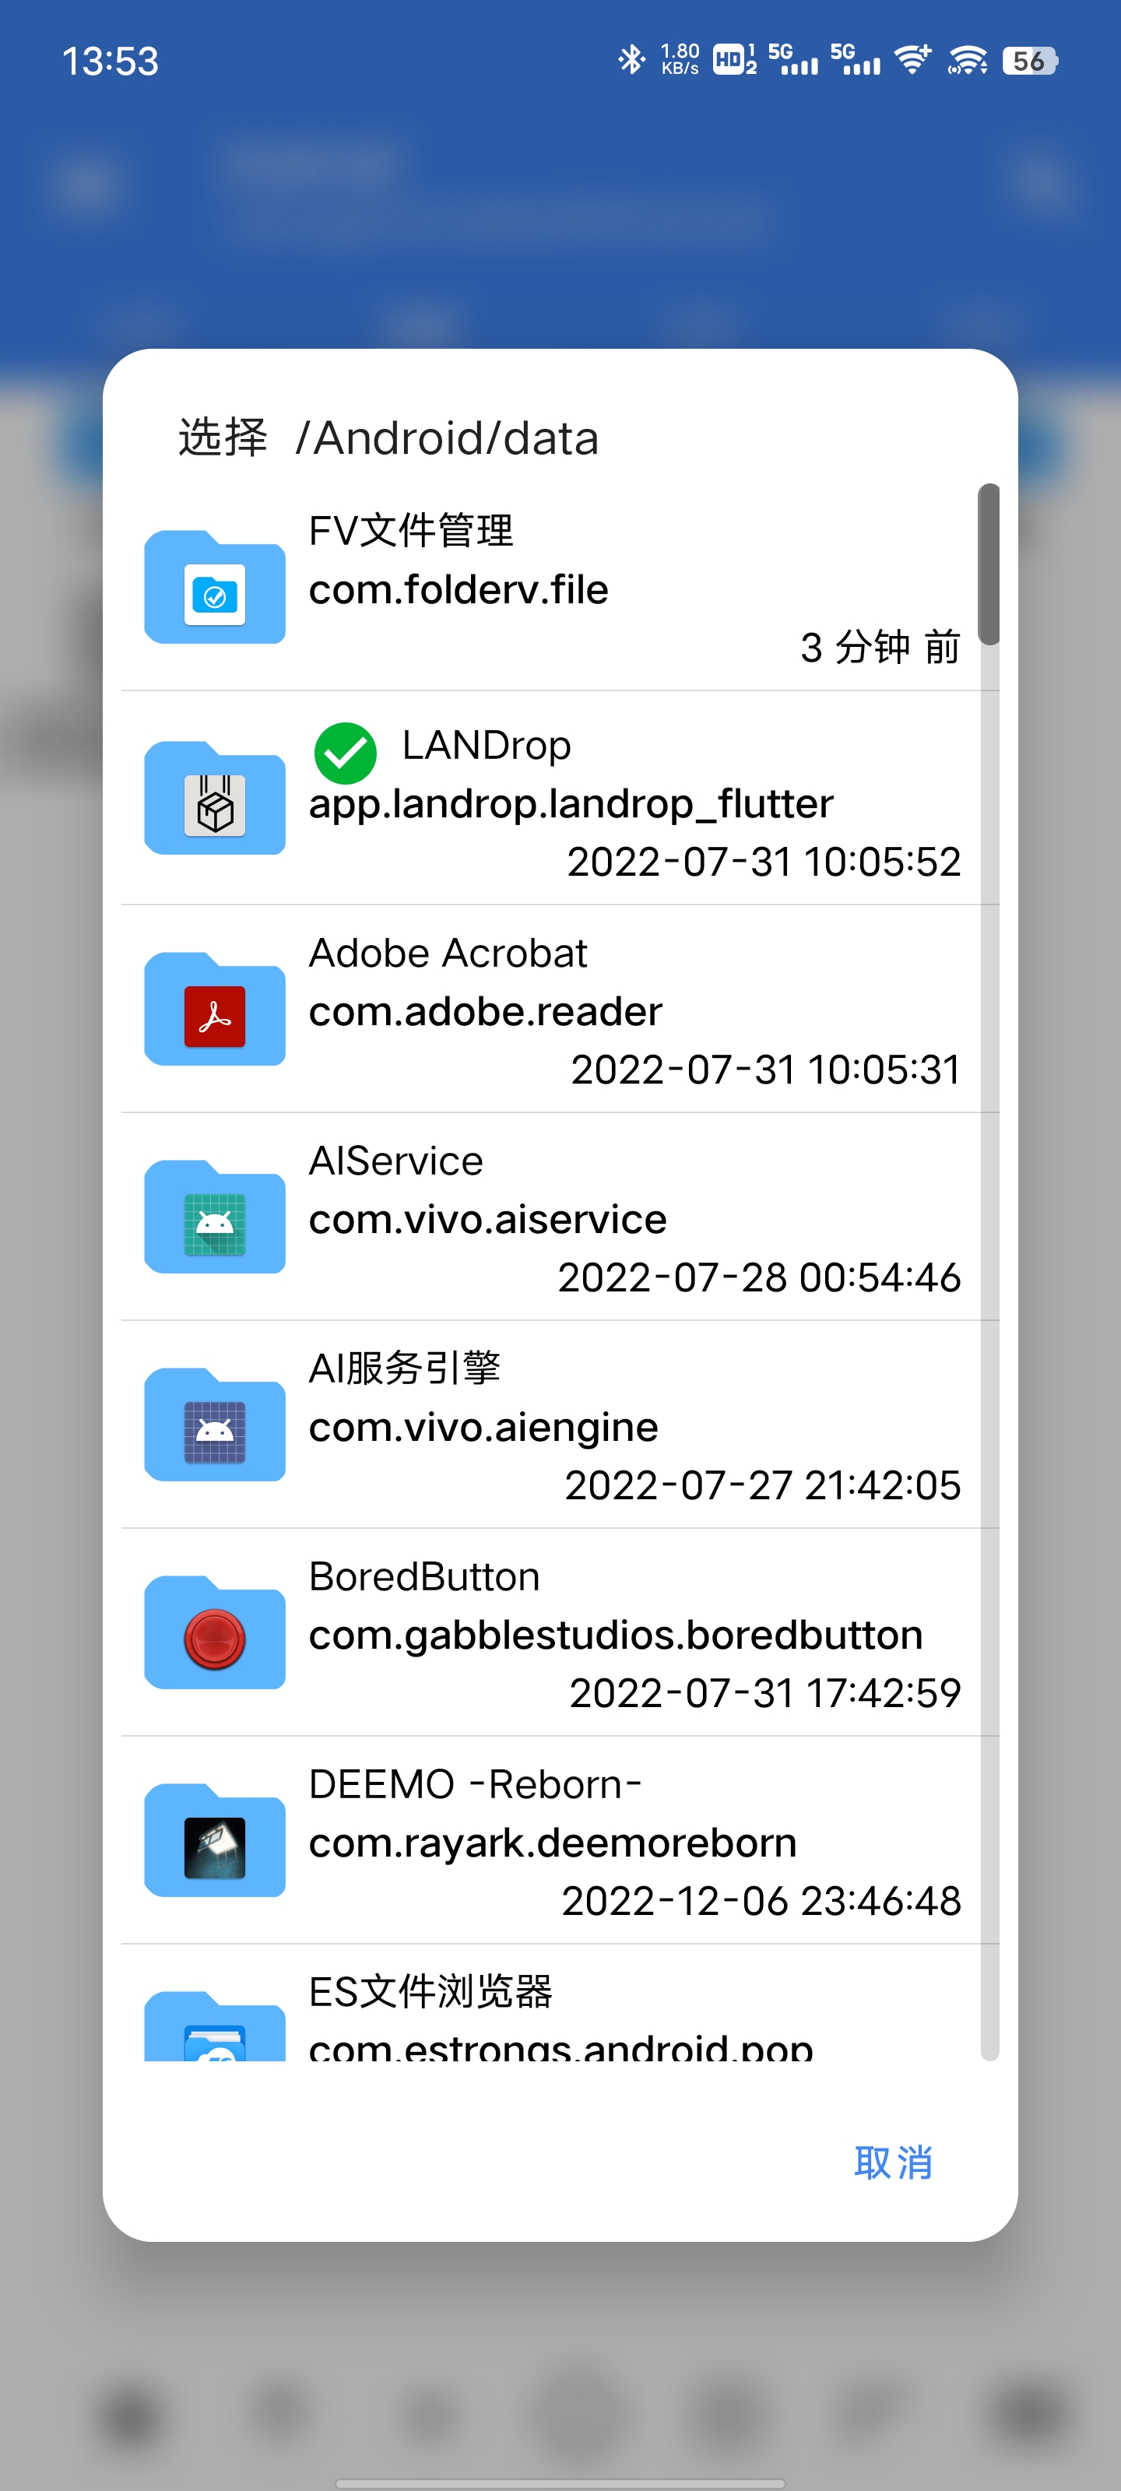This screenshot has width=1121, height=2491.
Task: Click the /Android/data path in the dialog title
Action: click(447, 439)
